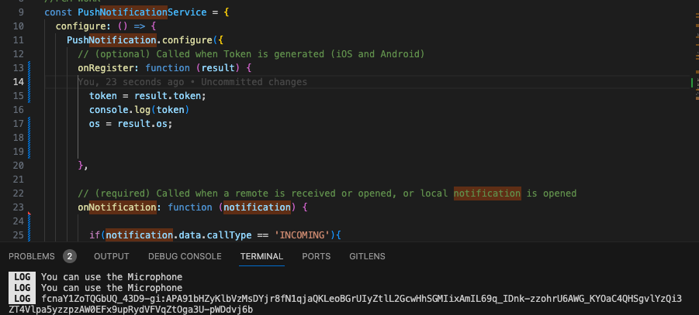Open the DEBUG CONSOLE tab
The height and width of the screenshot is (315, 699).
click(185, 256)
